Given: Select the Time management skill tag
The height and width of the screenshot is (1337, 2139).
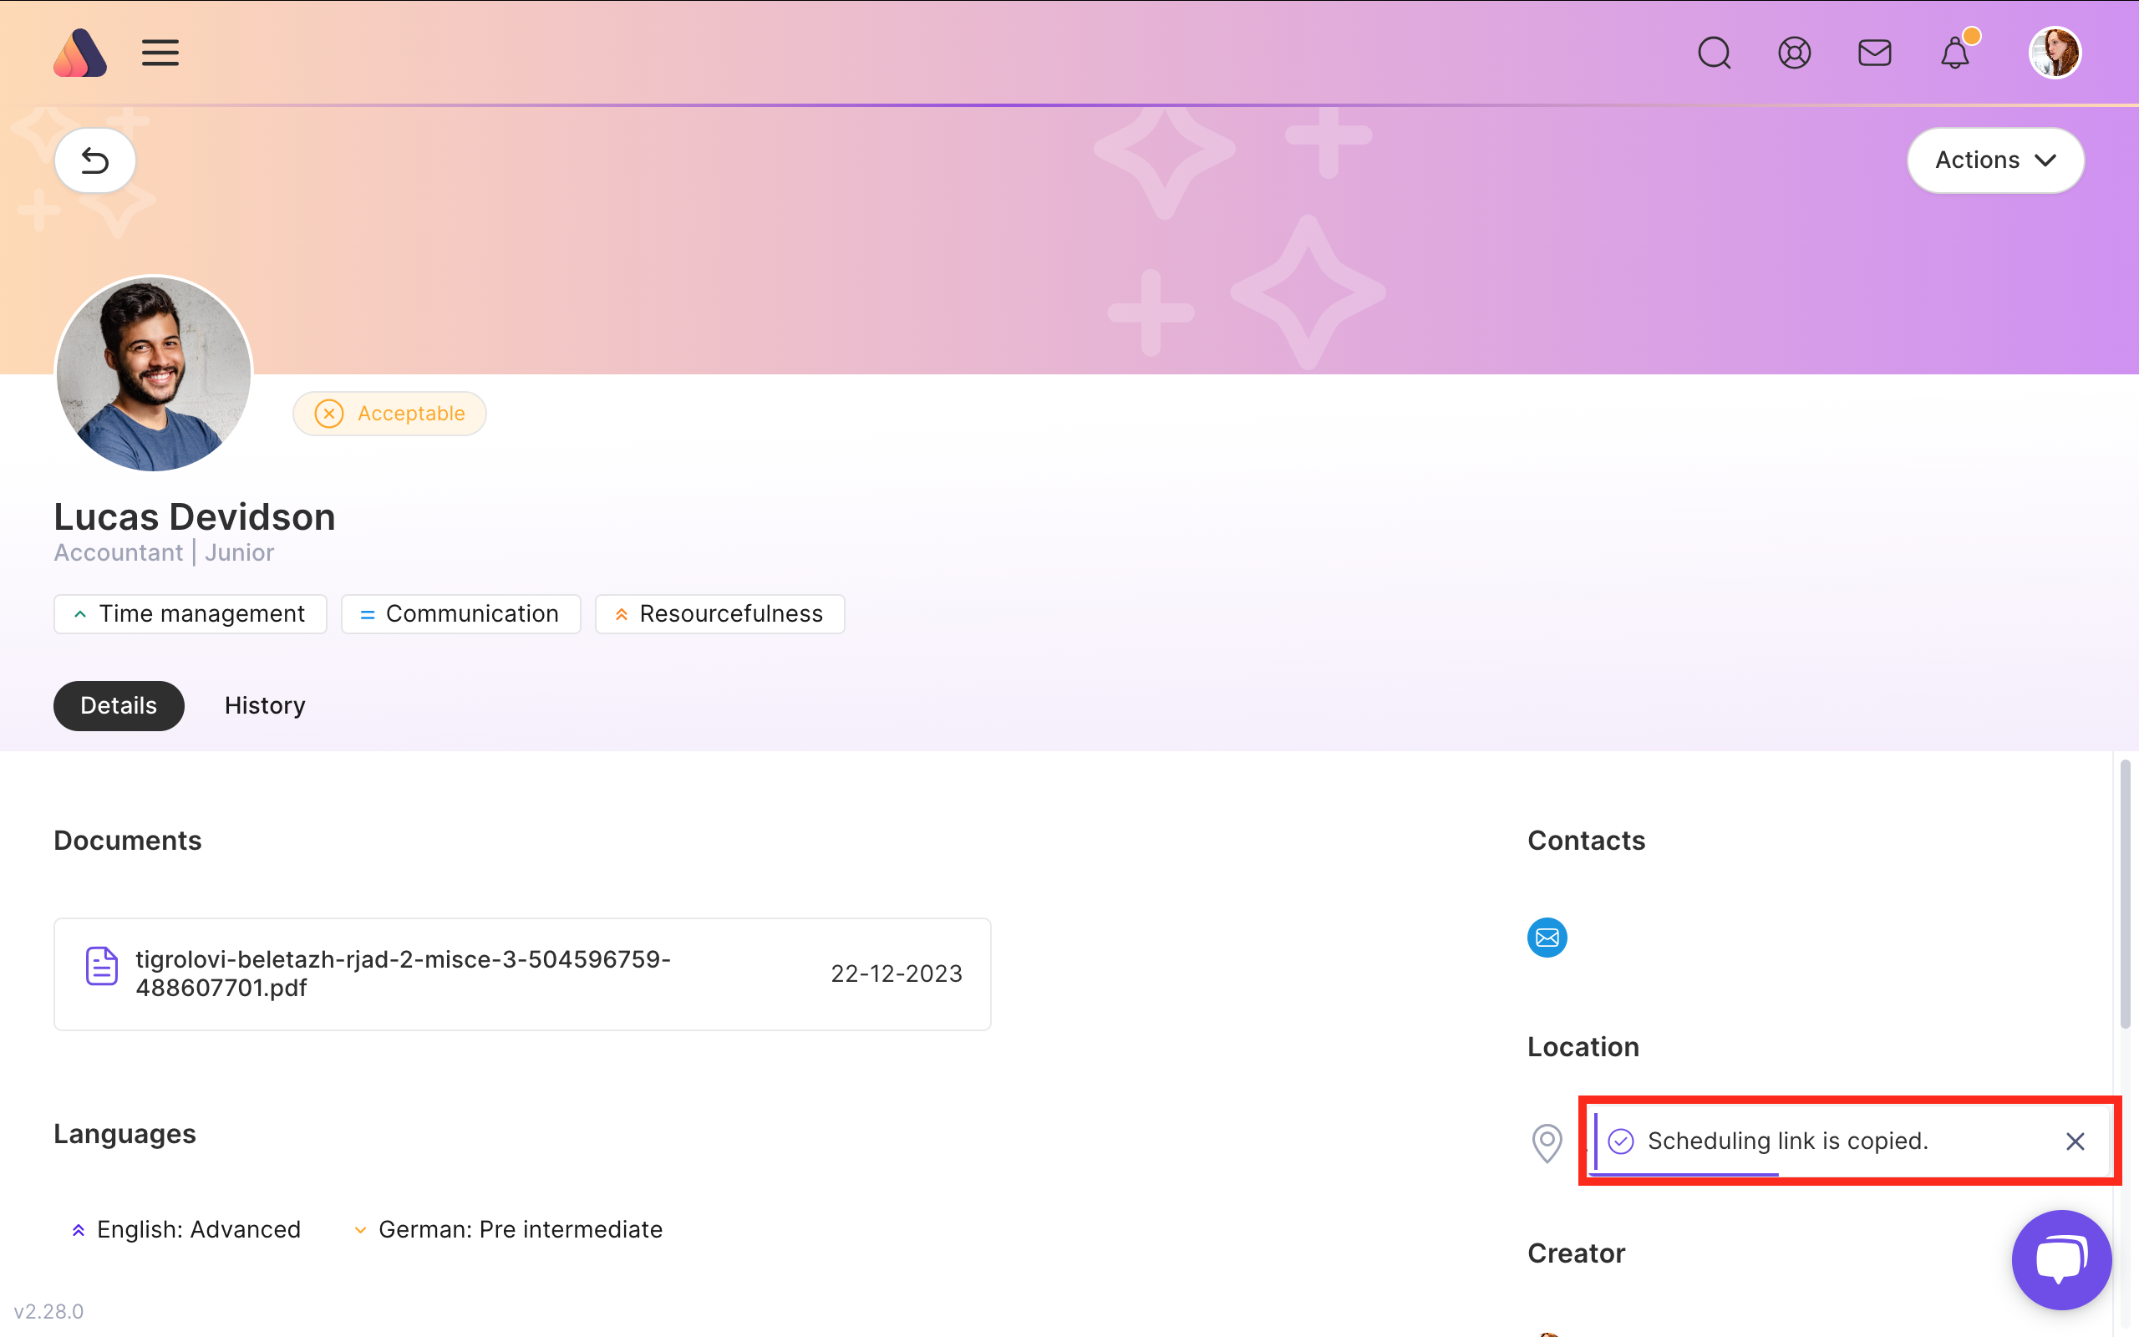Looking at the screenshot, I should click(x=190, y=613).
